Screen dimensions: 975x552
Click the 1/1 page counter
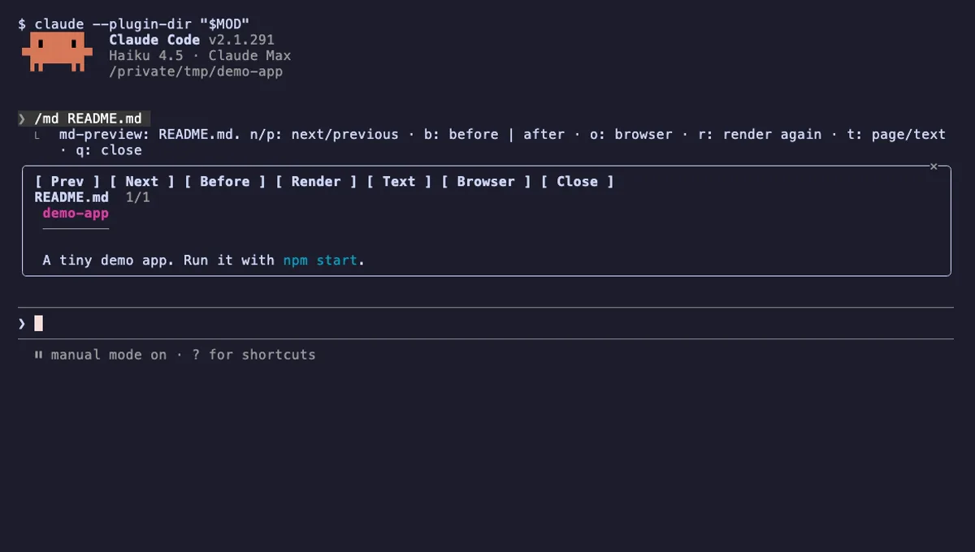[138, 197]
